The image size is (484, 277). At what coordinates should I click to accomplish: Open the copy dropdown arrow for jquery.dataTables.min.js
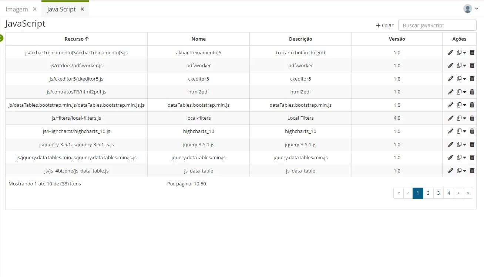tap(465, 158)
